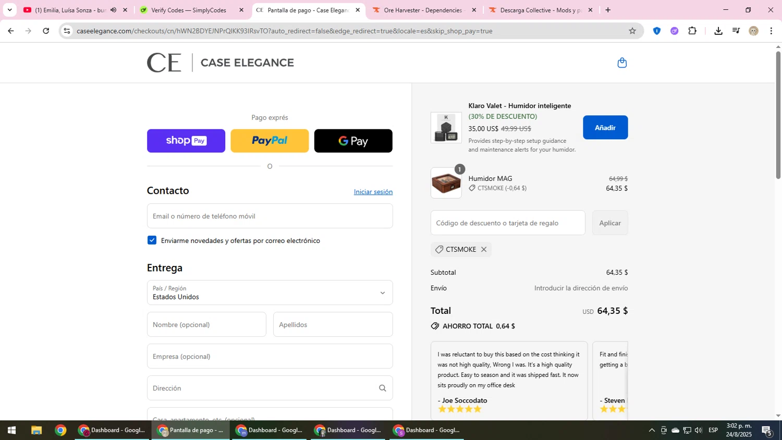This screenshot has width=782, height=440.
Task: Focus the Email o número de teléfono field
Action: 270,216
